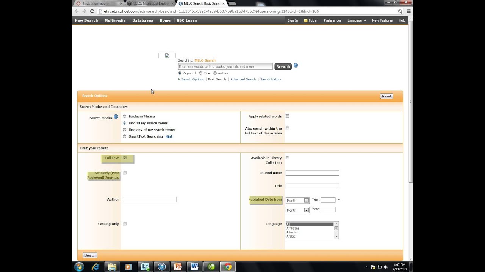The image size is (485, 272).
Task: Open the Windows Start menu
Action: click(79, 267)
